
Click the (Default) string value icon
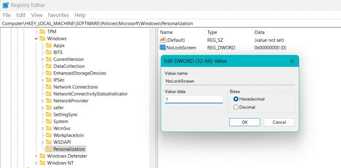tap(162, 40)
